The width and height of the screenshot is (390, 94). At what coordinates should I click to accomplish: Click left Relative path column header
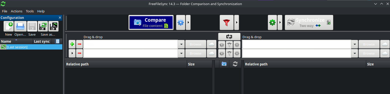tap(126, 64)
